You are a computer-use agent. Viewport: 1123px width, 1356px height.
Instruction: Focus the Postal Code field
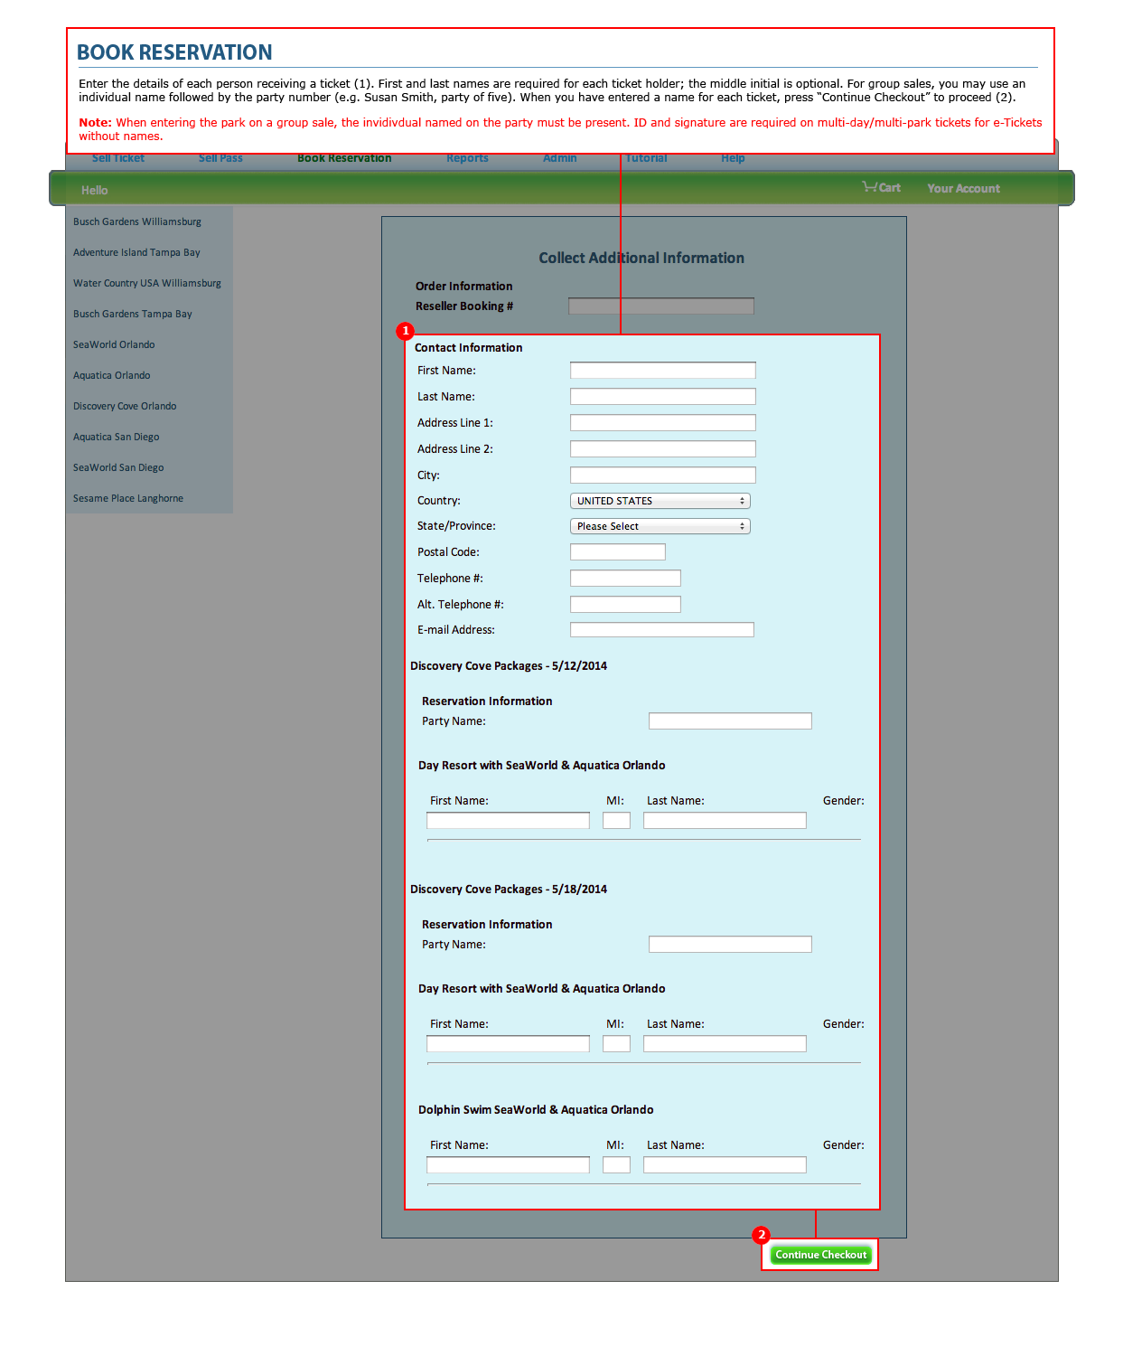pos(618,552)
